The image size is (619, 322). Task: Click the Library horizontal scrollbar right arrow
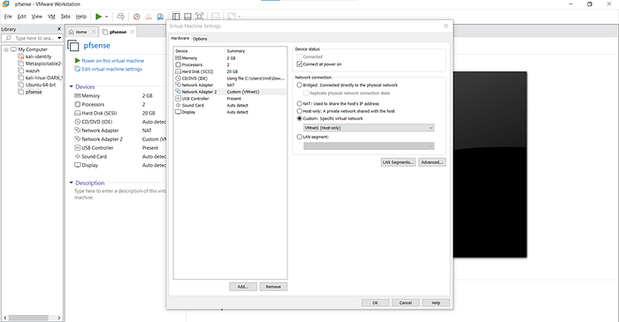tap(59, 318)
